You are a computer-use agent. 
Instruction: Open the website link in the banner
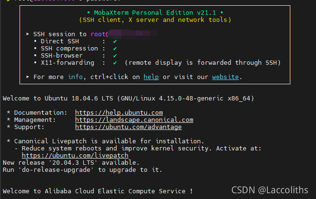[x=225, y=77]
